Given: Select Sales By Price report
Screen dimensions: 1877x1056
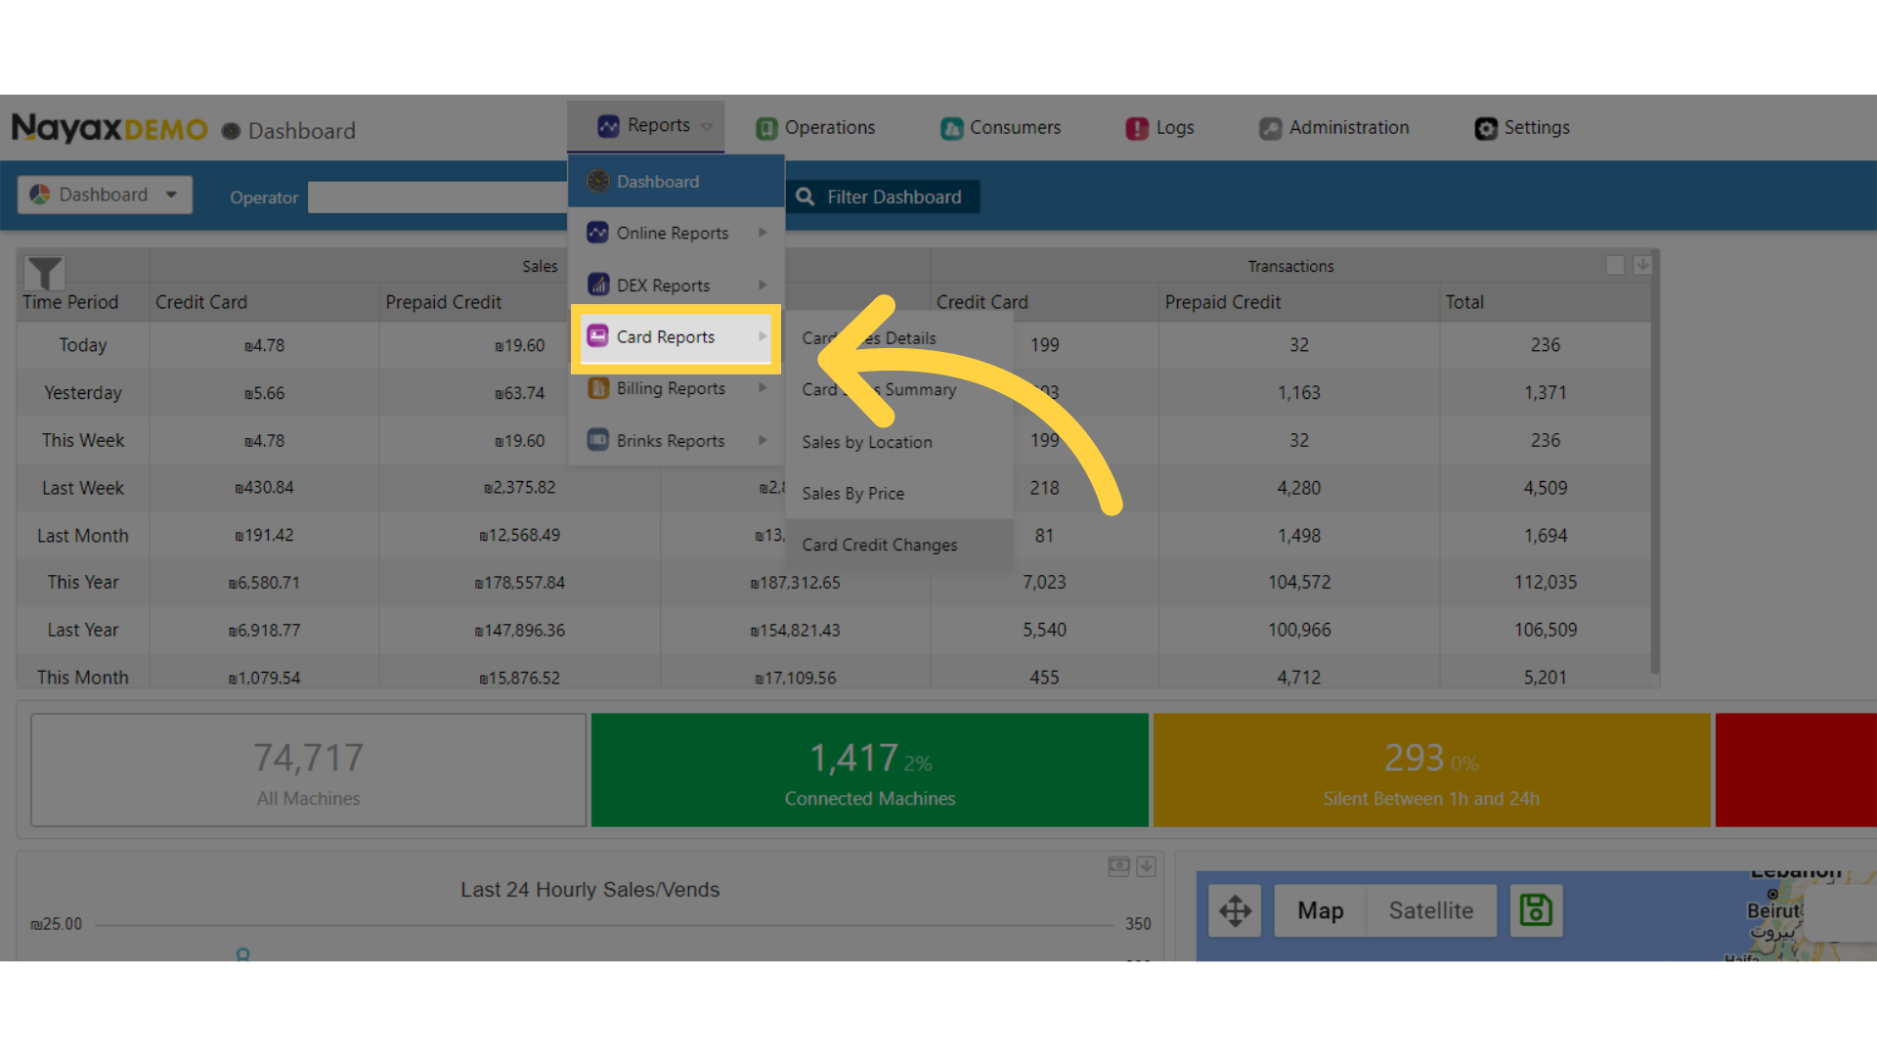Looking at the screenshot, I should [x=899, y=494].
